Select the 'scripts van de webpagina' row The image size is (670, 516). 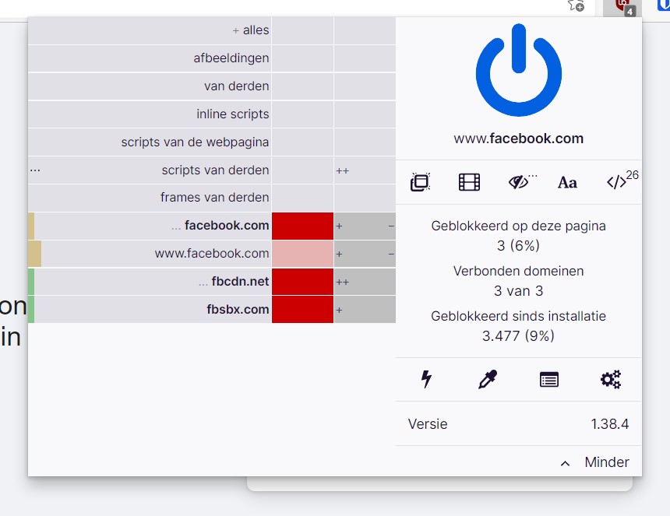150,142
